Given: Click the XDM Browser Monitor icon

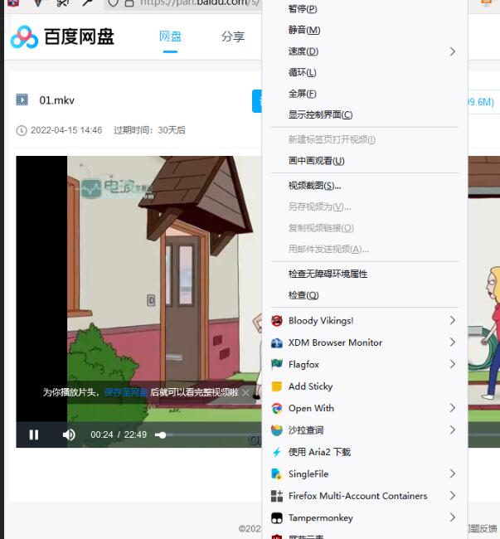Looking at the screenshot, I should pos(277,342).
